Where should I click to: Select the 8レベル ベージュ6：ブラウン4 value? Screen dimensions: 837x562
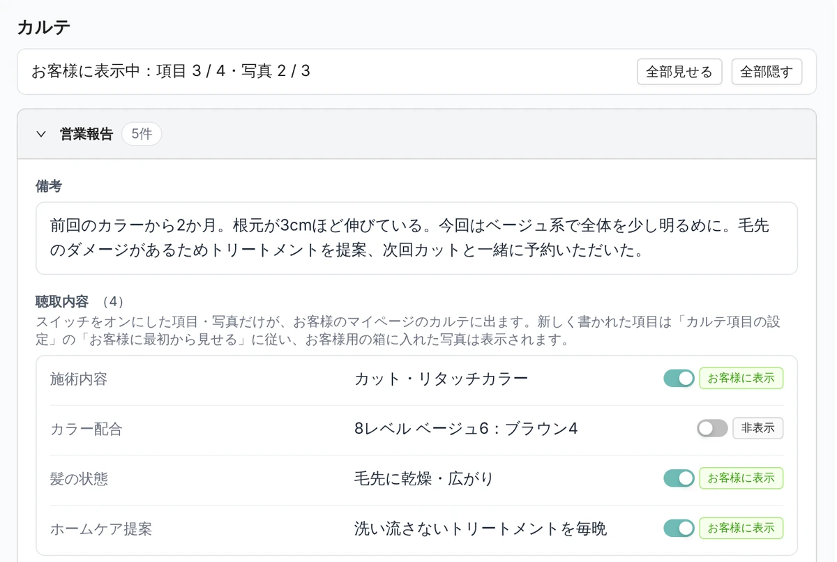(x=466, y=429)
